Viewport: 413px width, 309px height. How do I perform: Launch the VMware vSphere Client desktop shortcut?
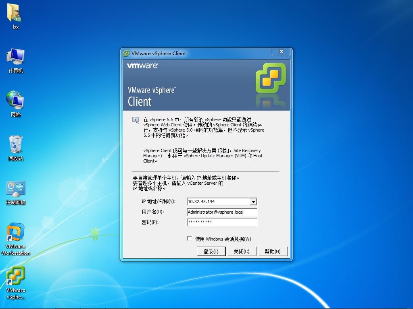click(16, 283)
